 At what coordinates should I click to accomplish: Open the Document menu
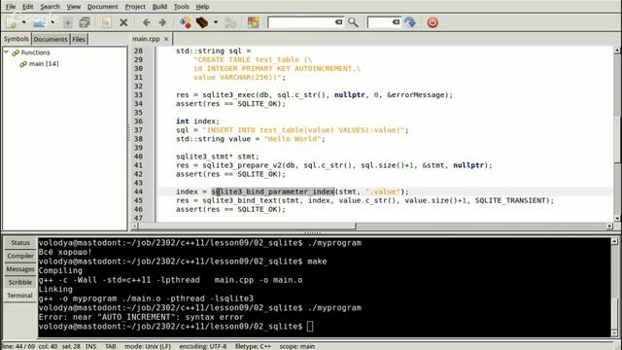pyautogui.click(x=103, y=7)
